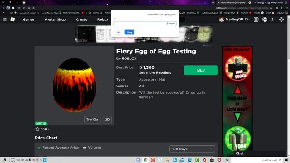
Task: Open the Gmail bookmark
Action: [270, 13]
